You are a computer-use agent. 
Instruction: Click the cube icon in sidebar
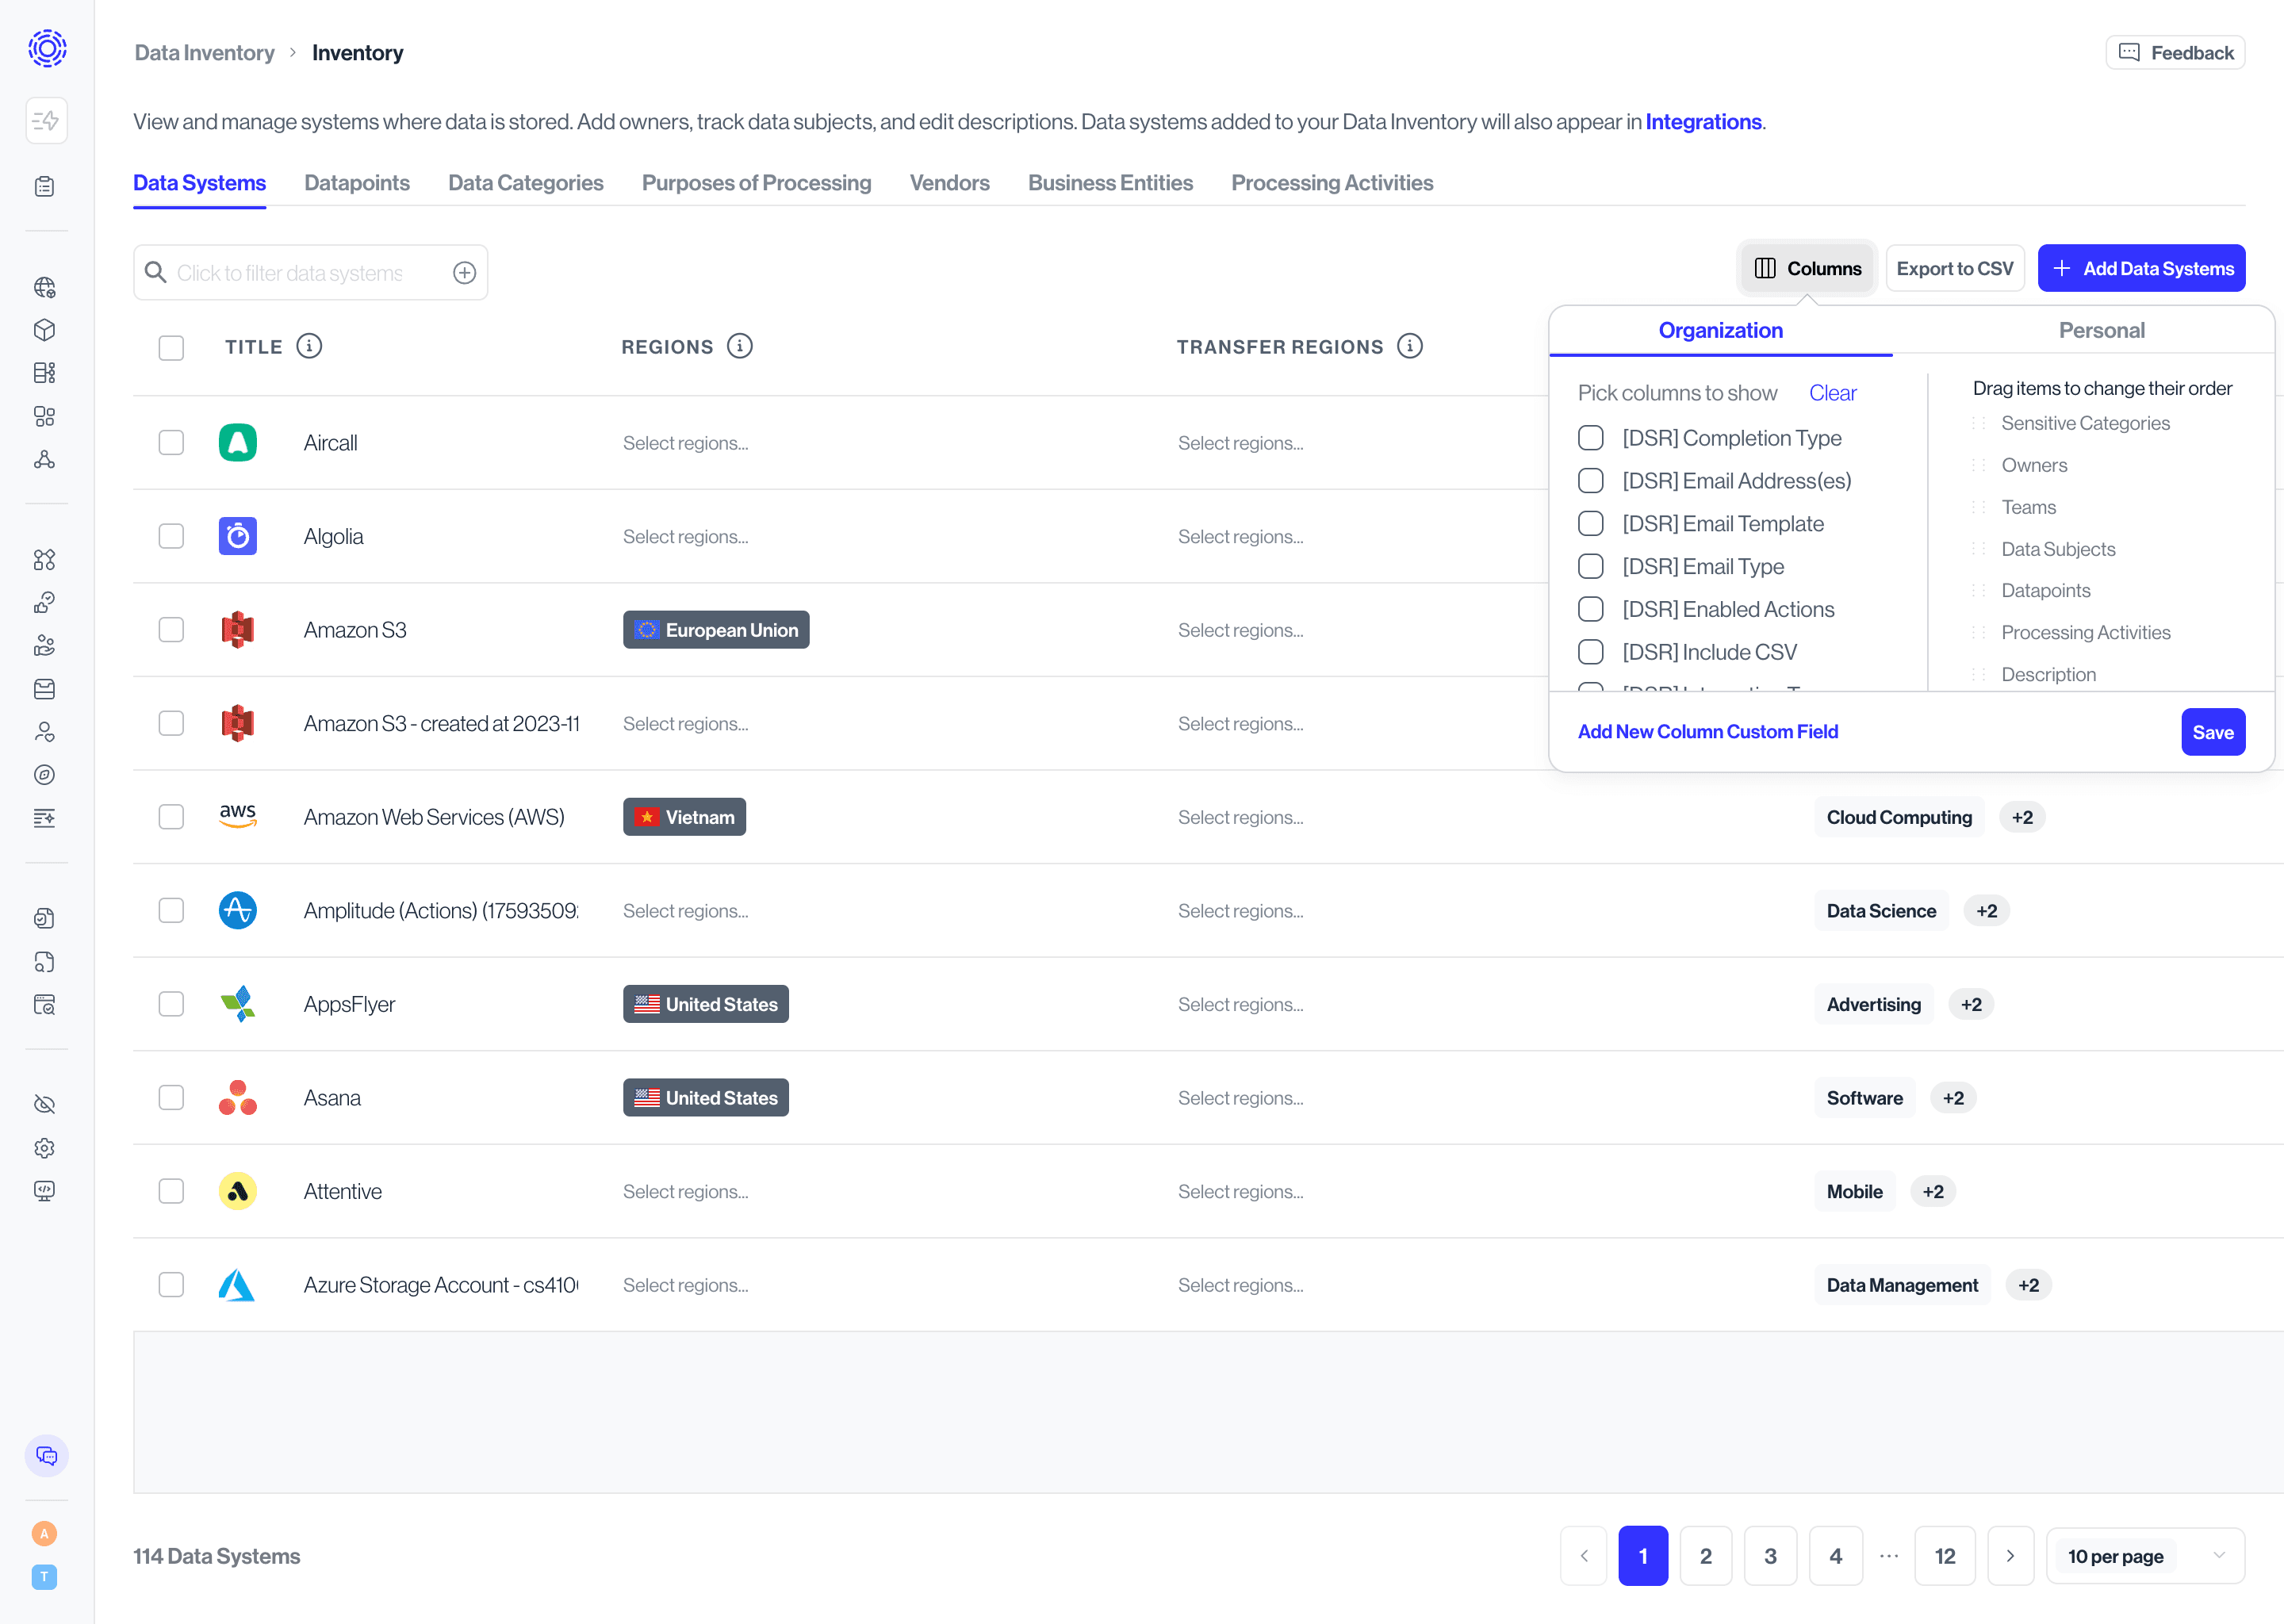[x=44, y=330]
